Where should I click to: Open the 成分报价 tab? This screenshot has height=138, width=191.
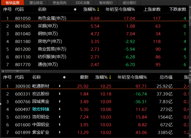(x=129, y=3)
